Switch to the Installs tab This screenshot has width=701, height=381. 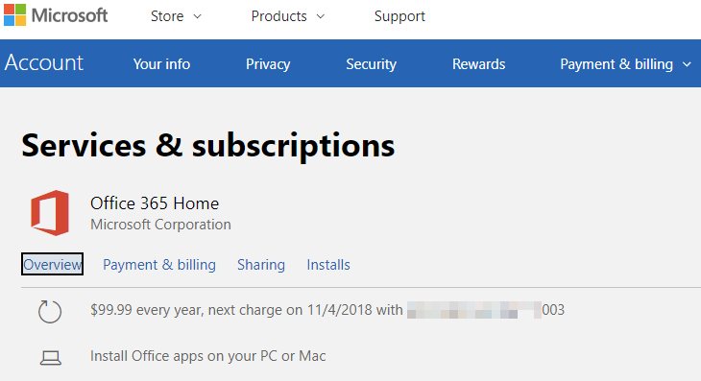(x=328, y=265)
